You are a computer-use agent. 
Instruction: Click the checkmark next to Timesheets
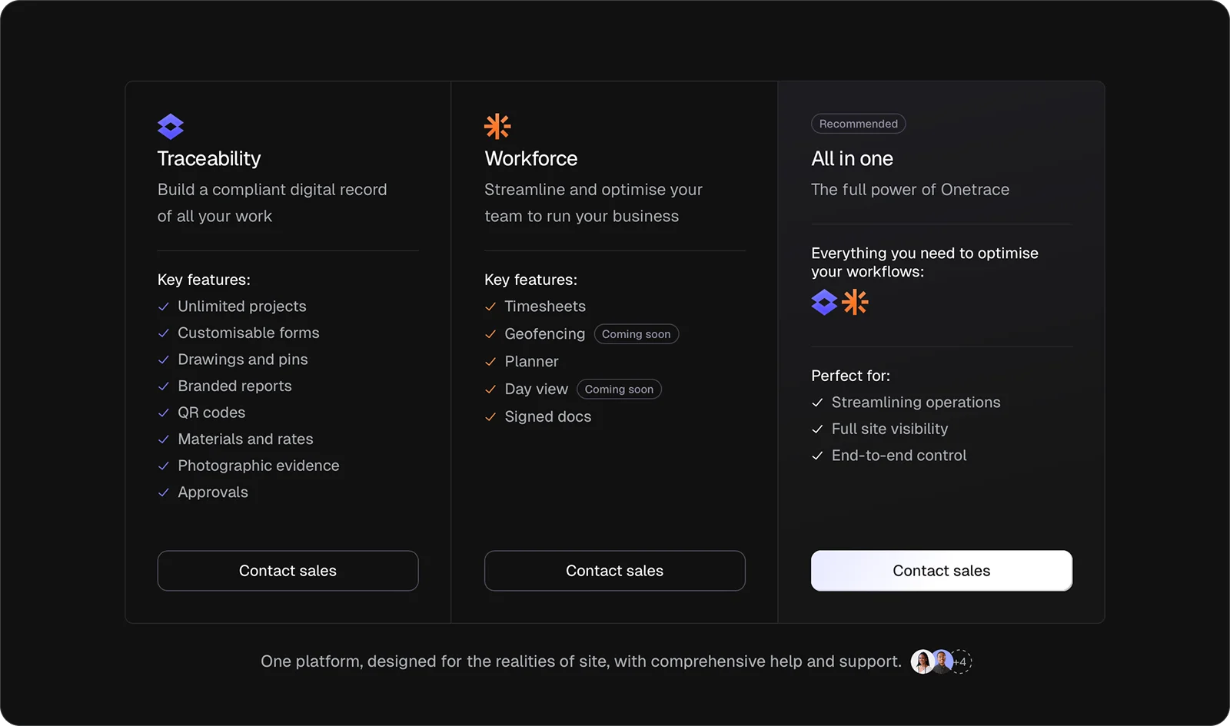[490, 307]
